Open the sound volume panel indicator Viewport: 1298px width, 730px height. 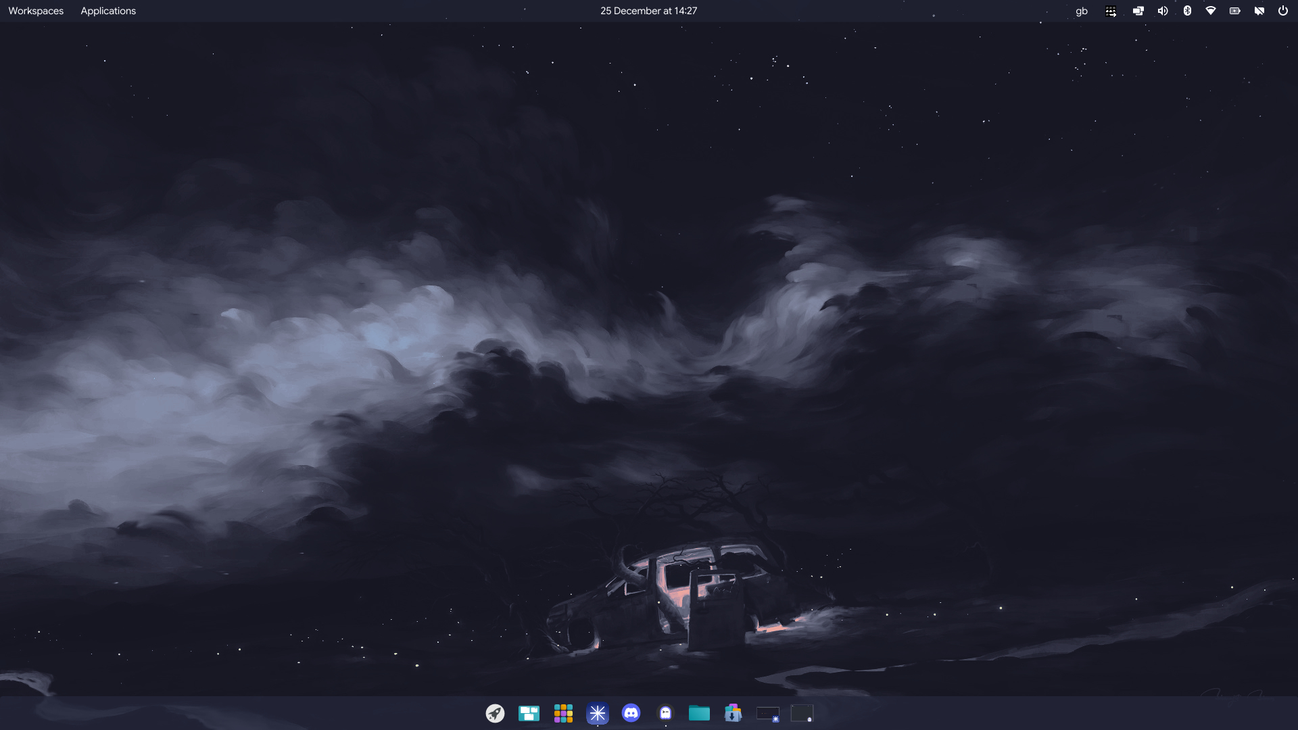[1163, 11]
